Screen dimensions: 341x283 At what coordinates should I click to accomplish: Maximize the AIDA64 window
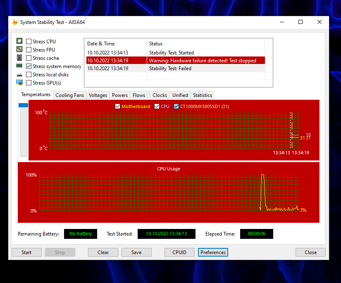300,22
